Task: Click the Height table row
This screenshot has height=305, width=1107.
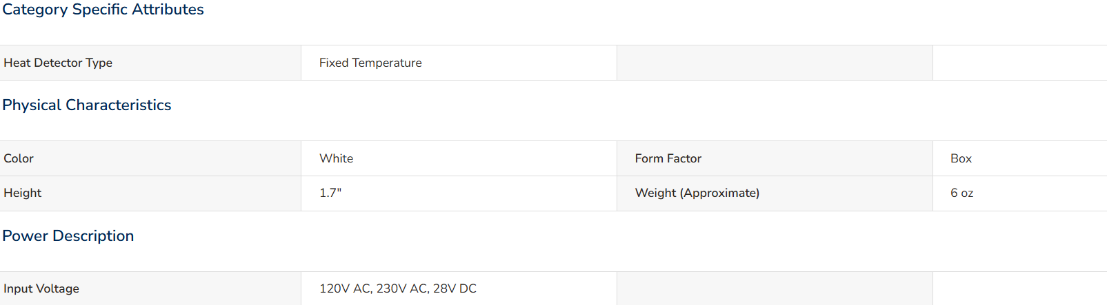Action: click(x=553, y=193)
